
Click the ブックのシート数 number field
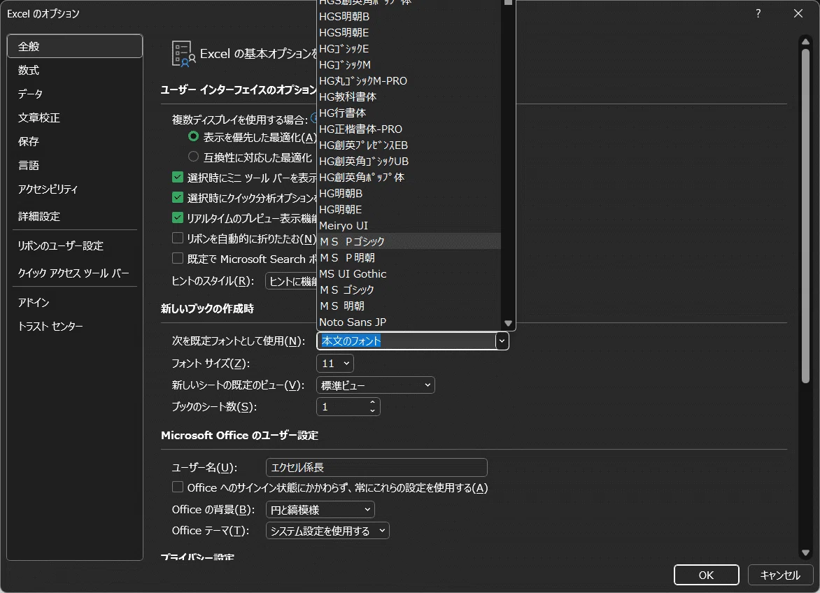342,406
